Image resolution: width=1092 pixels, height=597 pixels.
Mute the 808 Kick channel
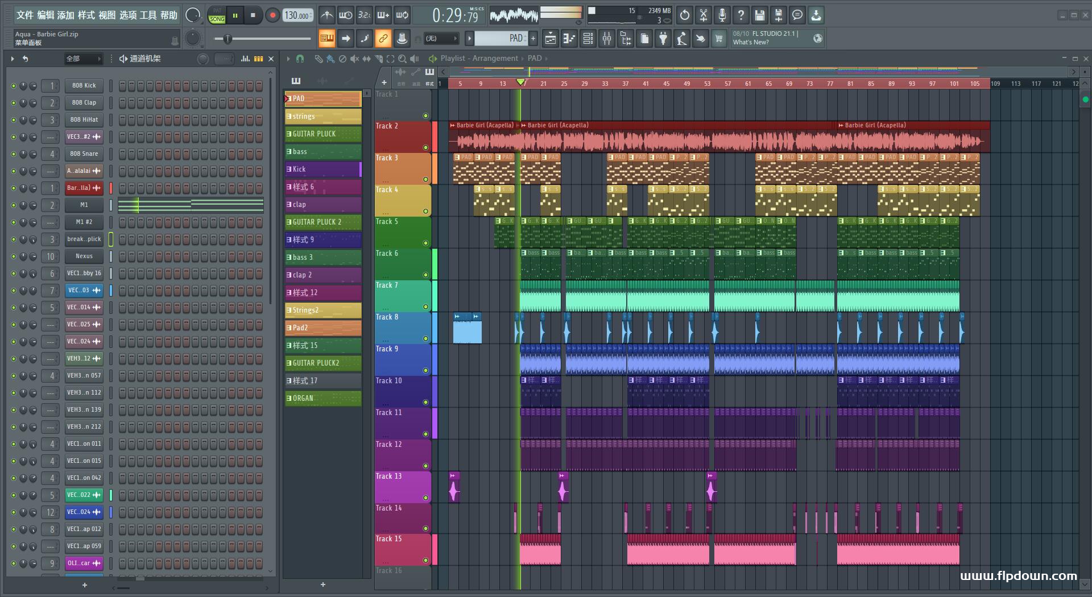(14, 86)
